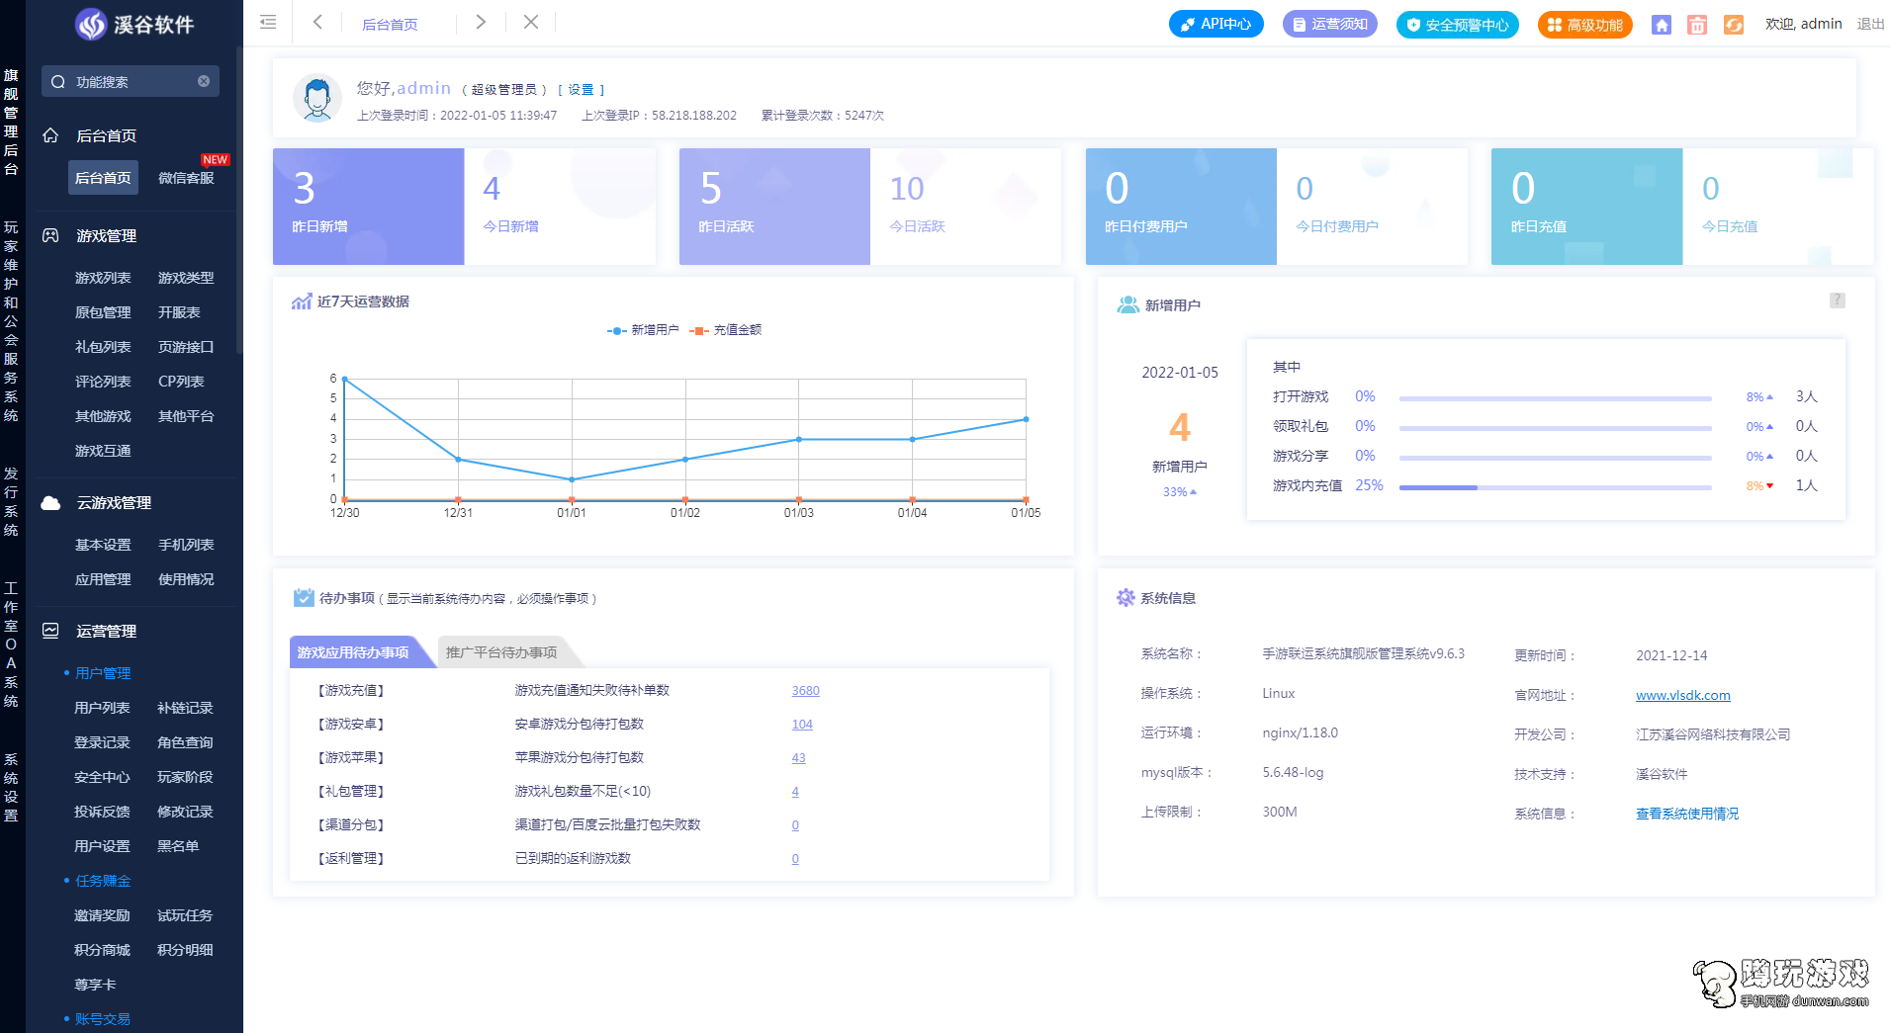Open 页游接口 menu item
The image size is (1890, 1033).
pyautogui.click(x=186, y=347)
